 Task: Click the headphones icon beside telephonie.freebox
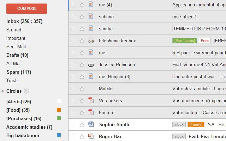pyautogui.click(x=91, y=41)
